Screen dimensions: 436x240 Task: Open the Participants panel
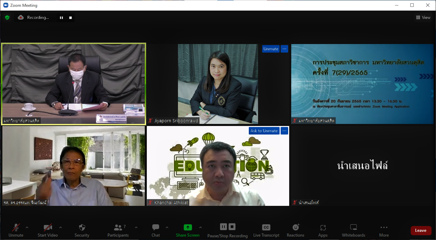[x=118, y=230]
